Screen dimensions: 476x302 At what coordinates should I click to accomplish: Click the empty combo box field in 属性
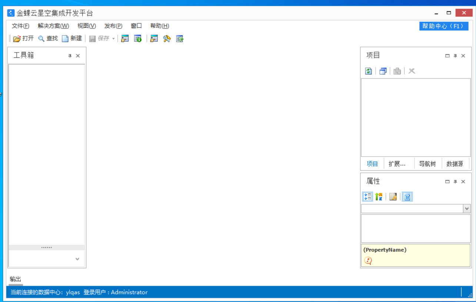pyautogui.click(x=412, y=209)
